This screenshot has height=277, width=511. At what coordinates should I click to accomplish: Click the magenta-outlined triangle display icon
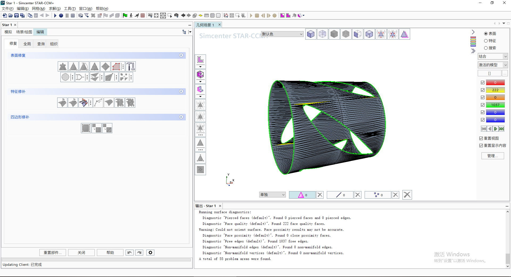coord(404,34)
